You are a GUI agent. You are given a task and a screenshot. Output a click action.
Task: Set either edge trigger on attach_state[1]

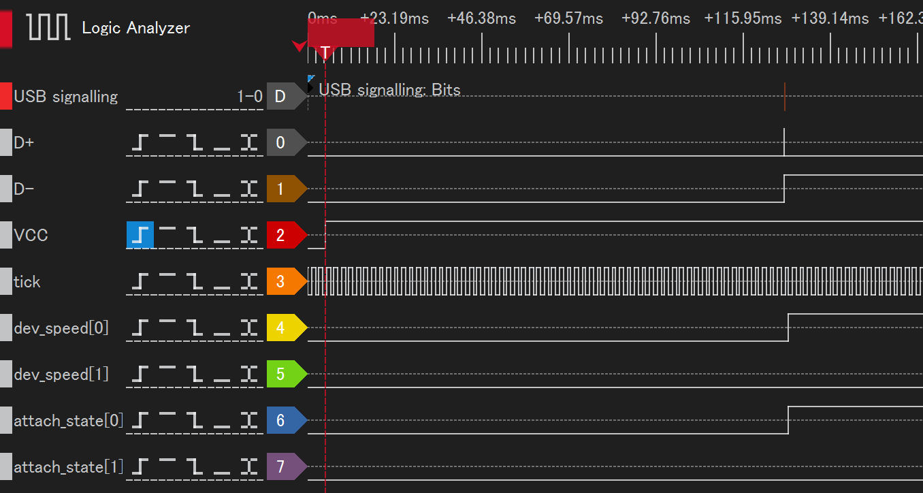[249, 466]
